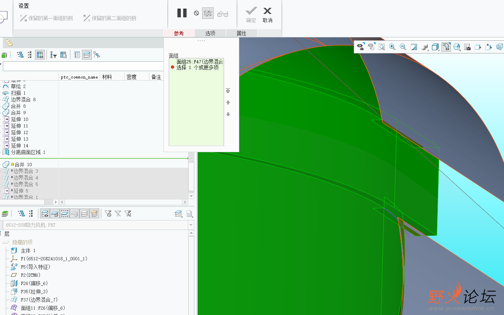The image size is (504, 315).
Task: Toggle dashed layer outline filter button
Action: [65, 213]
